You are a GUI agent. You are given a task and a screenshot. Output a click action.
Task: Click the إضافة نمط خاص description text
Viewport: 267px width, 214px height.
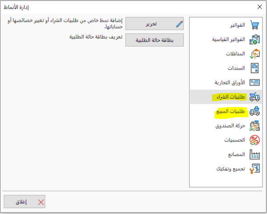tap(65, 23)
